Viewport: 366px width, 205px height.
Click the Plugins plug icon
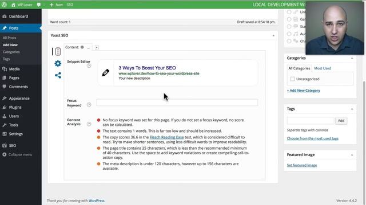pyautogui.click(x=4, y=108)
